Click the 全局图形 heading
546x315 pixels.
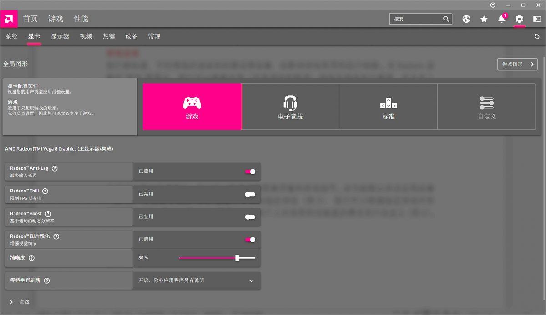tap(15, 64)
